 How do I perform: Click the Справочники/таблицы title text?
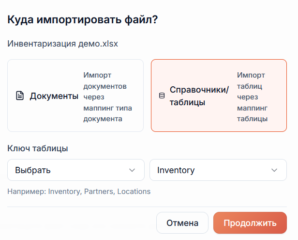tap(199, 96)
